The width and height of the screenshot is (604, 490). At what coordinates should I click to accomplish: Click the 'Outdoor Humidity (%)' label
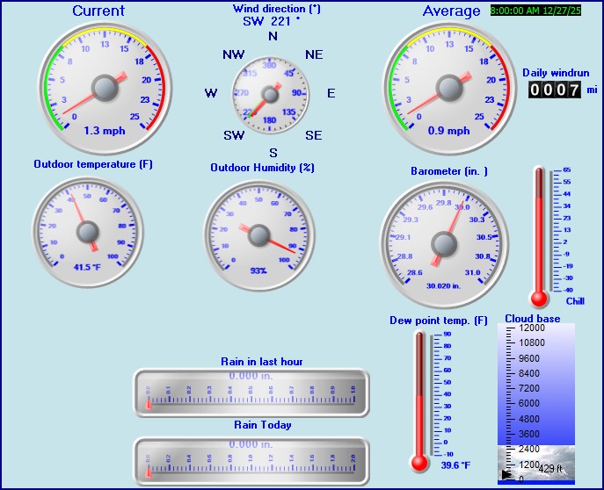point(262,168)
